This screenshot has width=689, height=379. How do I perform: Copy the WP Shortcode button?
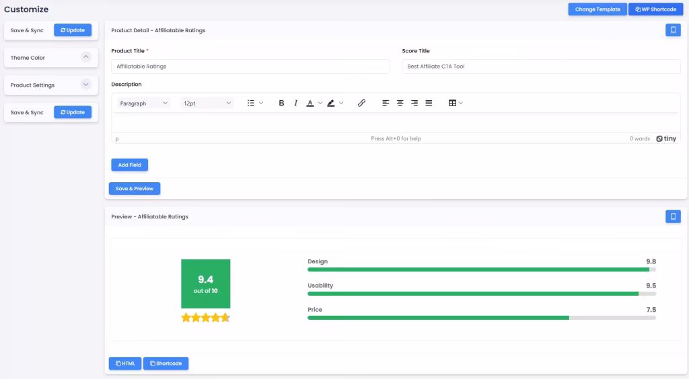click(655, 9)
